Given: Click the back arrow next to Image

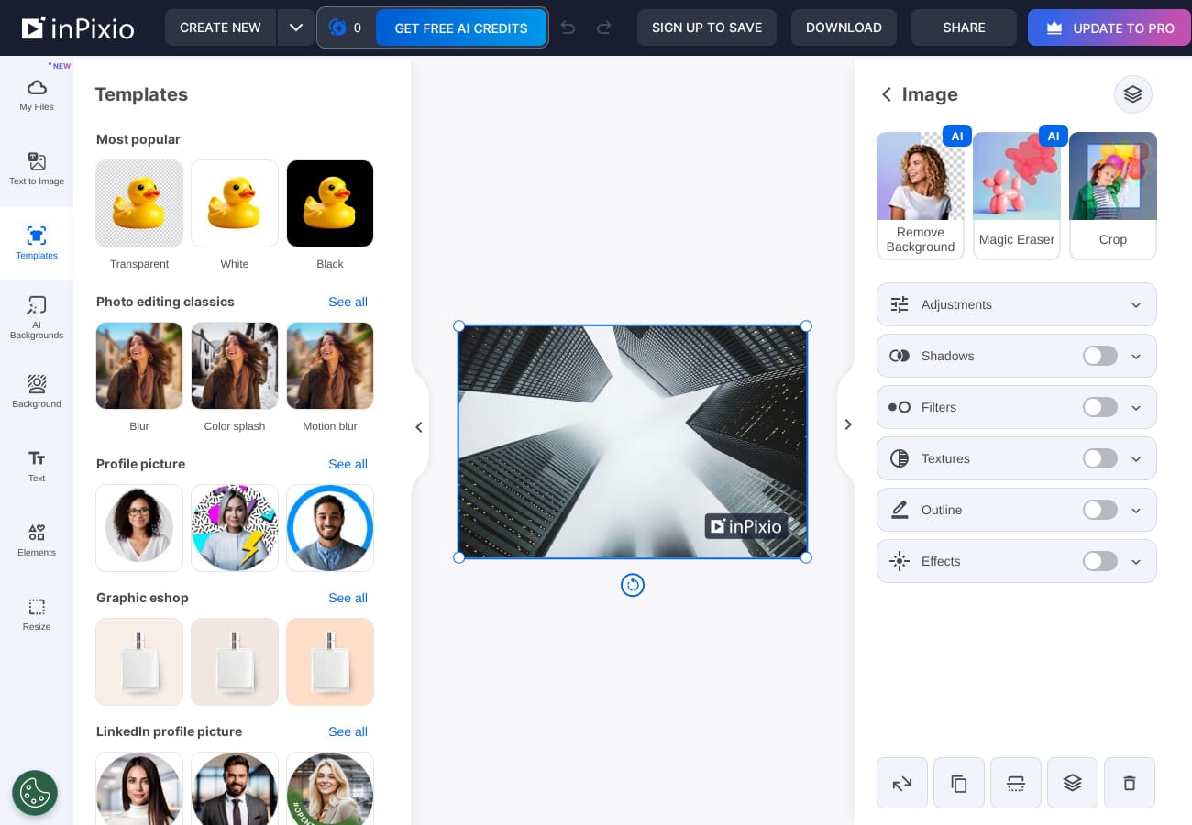Looking at the screenshot, I should click(x=886, y=94).
